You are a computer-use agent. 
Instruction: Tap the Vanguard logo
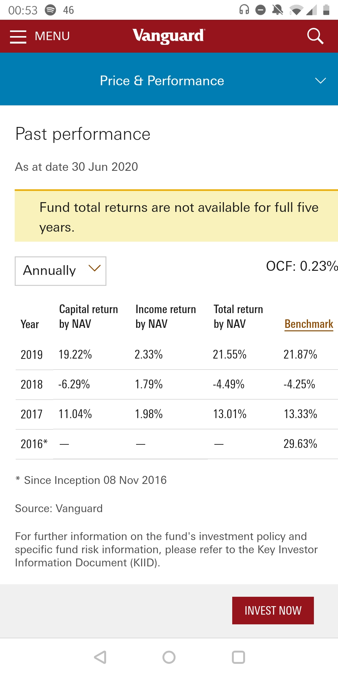169,36
